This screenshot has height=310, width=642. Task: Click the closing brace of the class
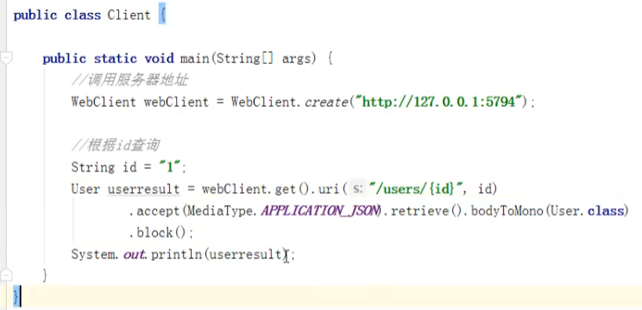click(x=16, y=297)
